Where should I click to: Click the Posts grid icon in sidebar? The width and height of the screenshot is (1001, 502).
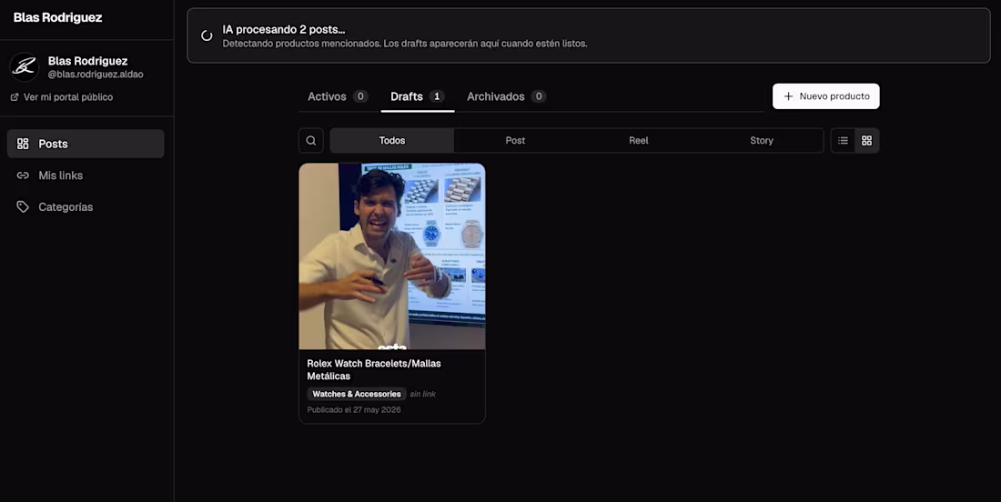(23, 144)
